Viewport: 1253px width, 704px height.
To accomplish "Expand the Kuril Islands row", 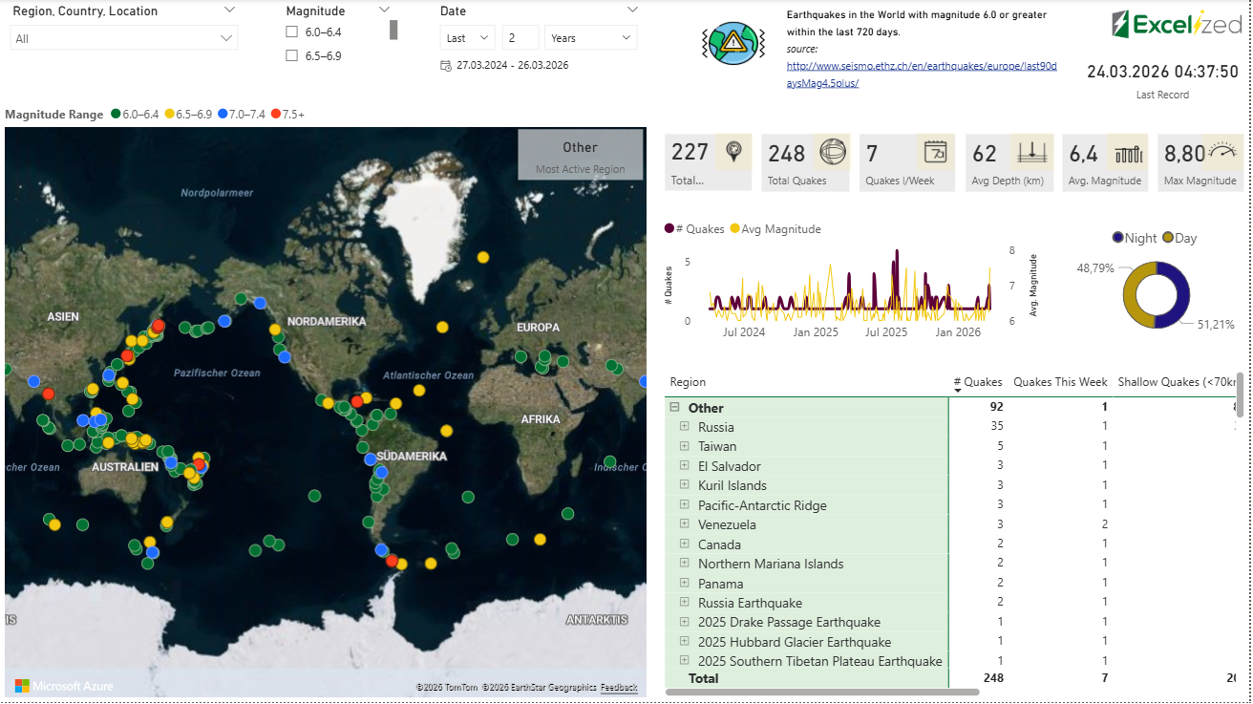I will [x=684, y=484].
